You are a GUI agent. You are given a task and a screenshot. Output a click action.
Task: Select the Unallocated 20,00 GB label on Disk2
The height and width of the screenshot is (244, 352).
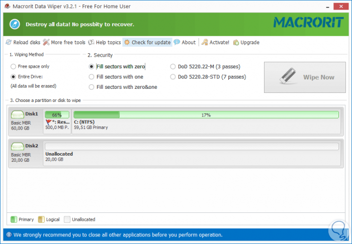pos(59,157)
